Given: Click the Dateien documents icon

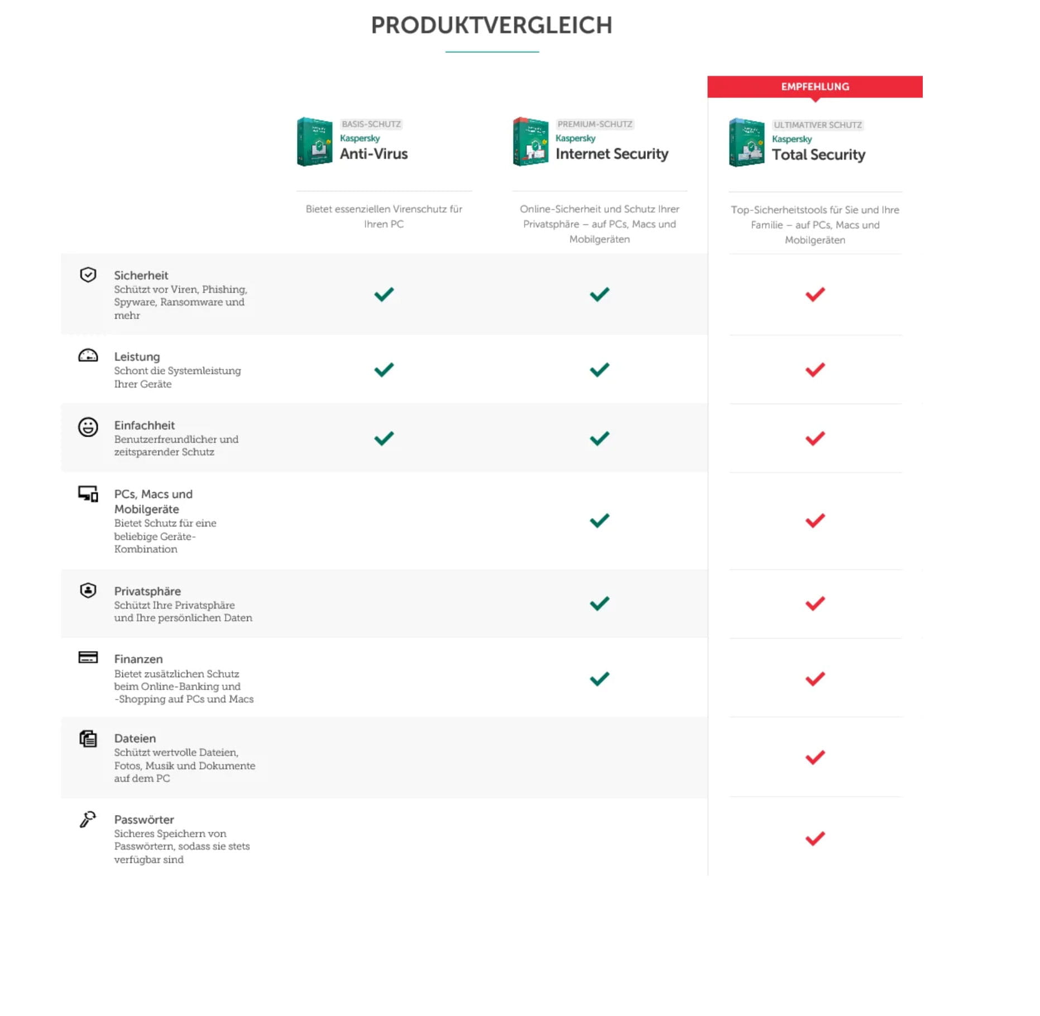Looking at the screenshot, I should pos(88,739).
